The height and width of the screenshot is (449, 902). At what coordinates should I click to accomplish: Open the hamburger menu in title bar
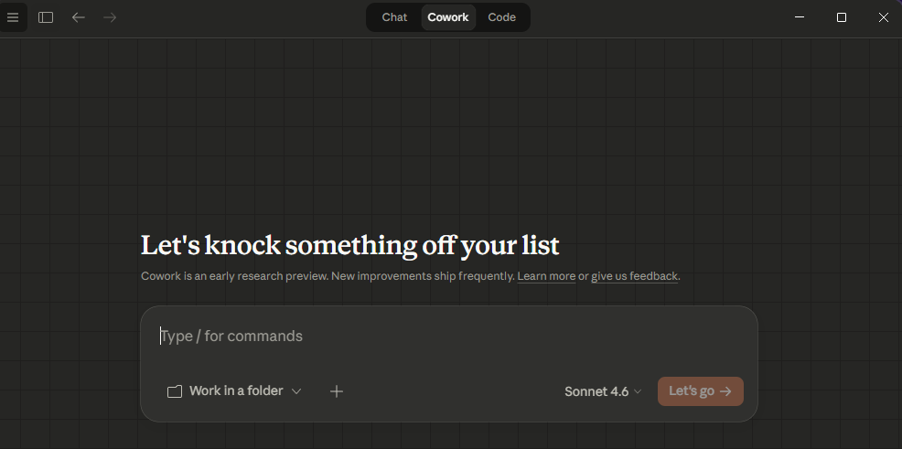[x=13, y=17]
